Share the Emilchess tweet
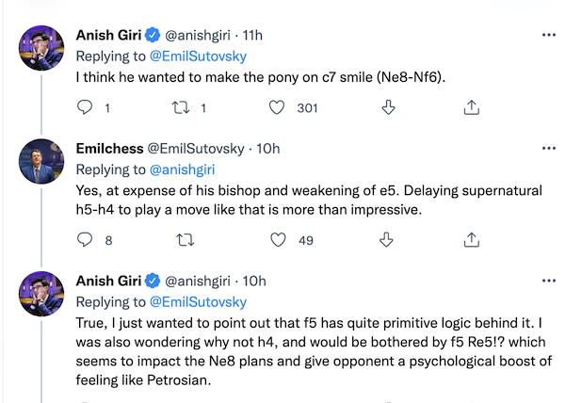This screenshot has width=565, height=403. click(x=473, y=240)
